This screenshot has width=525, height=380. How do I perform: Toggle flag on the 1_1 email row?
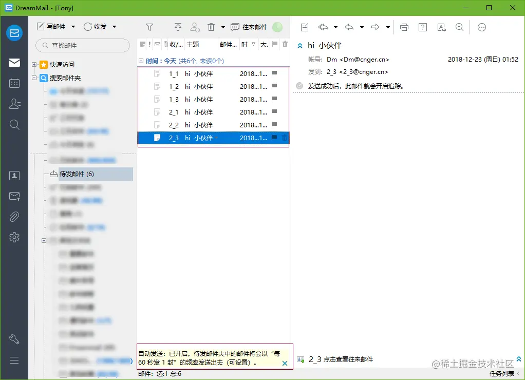click(x=274, y=73)
